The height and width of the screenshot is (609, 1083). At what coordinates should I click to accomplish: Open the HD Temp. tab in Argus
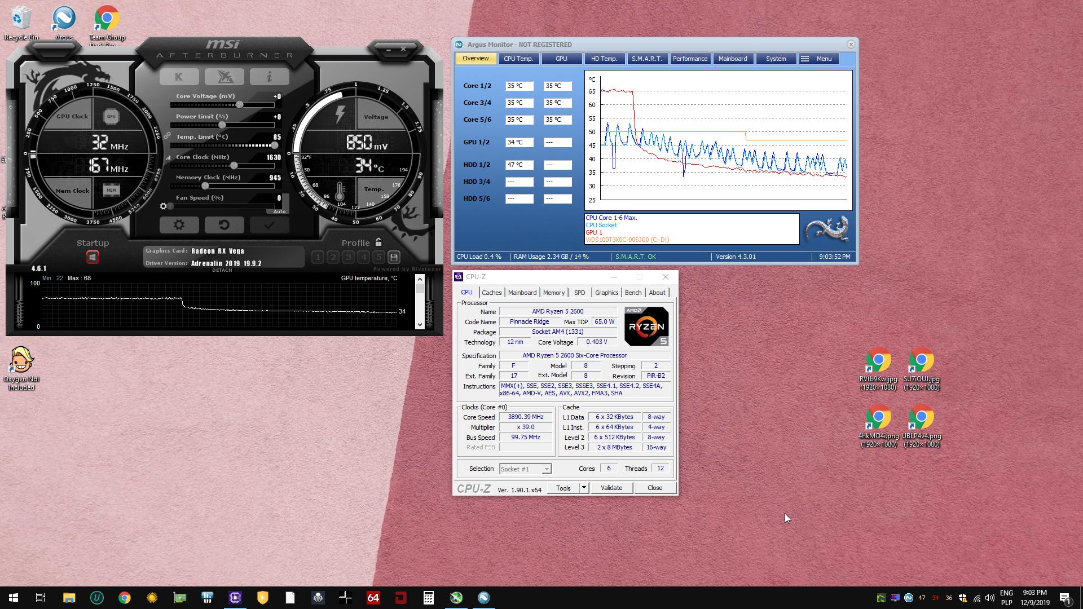pos(604,59)
